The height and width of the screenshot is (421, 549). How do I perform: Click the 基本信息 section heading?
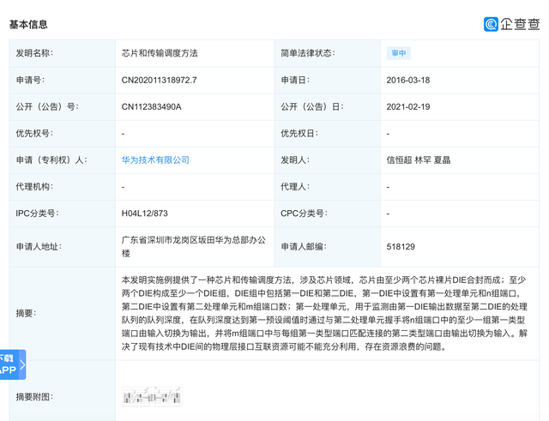point(28,25)
